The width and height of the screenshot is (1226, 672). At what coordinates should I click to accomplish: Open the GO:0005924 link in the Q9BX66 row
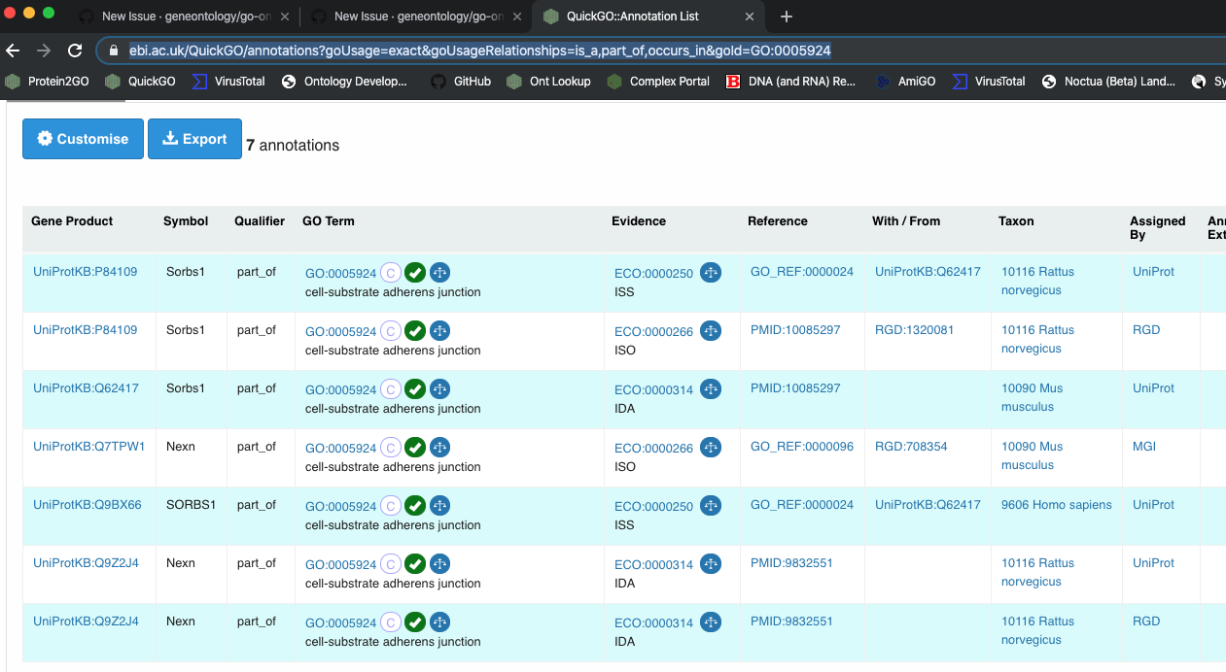pos(340,507)
